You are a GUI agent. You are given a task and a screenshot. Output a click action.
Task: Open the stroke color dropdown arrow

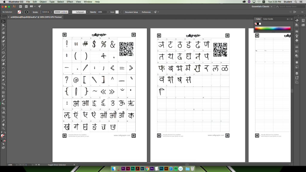[30, 12]
